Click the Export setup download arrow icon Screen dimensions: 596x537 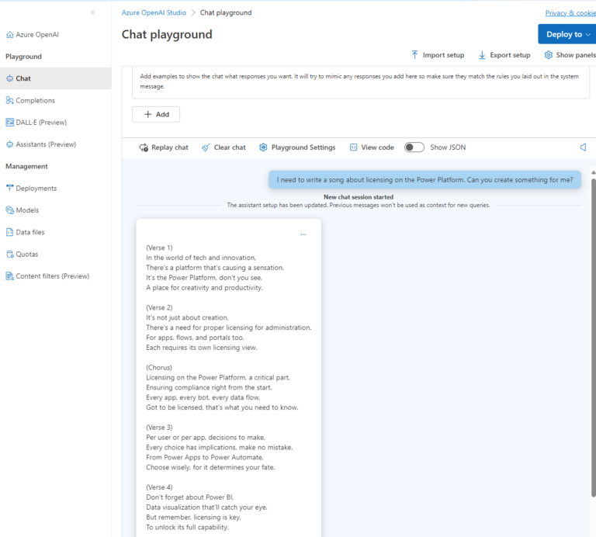482,55
